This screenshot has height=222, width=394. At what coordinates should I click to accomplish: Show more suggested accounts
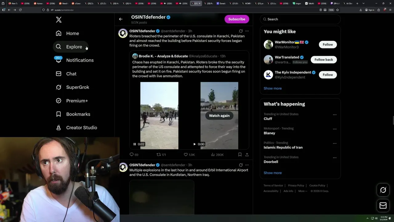(x=273, y=88)
